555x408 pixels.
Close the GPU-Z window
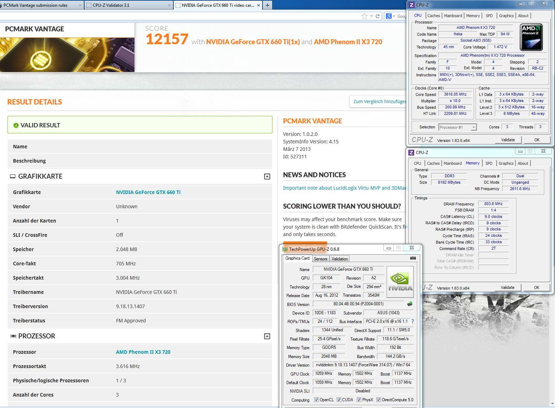[412, 248]
